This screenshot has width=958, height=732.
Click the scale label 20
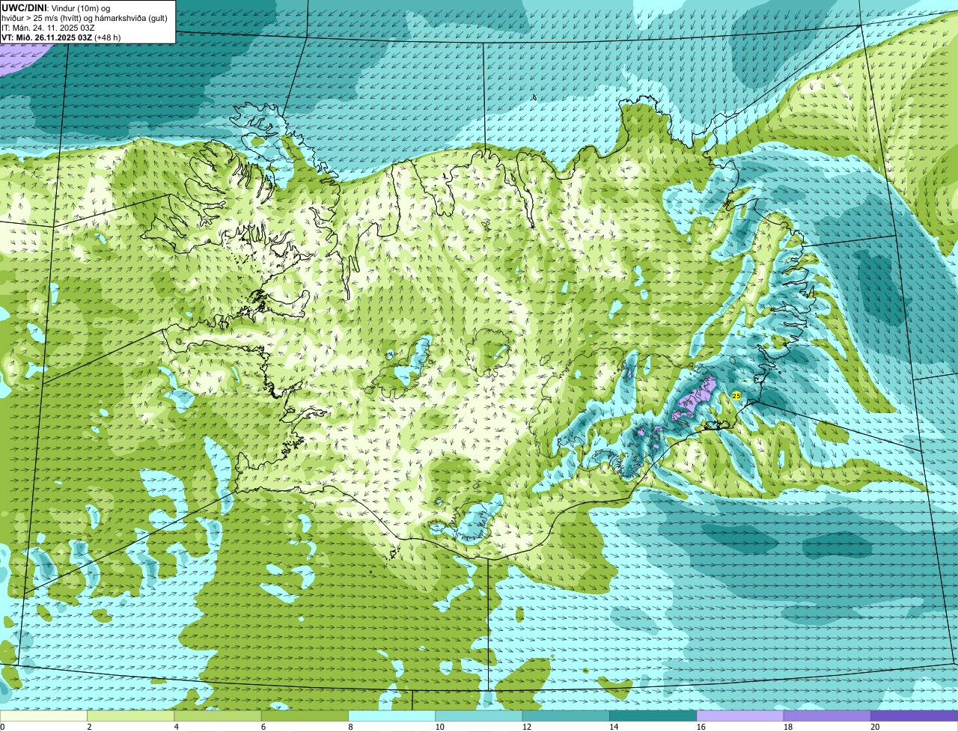875,727
